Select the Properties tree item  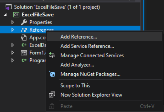pyautogui.click(x=41, y=22)
